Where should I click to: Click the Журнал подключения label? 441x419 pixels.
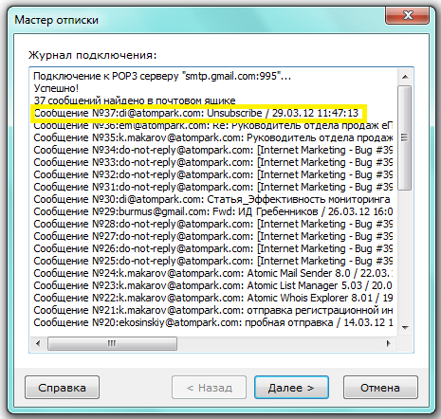point(92,55)
